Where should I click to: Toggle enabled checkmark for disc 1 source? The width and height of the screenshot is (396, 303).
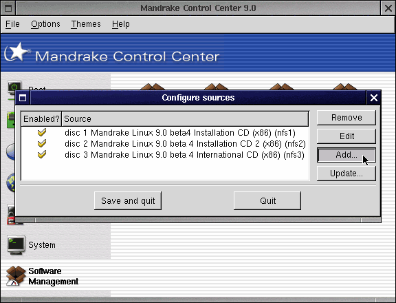(42, 132)
